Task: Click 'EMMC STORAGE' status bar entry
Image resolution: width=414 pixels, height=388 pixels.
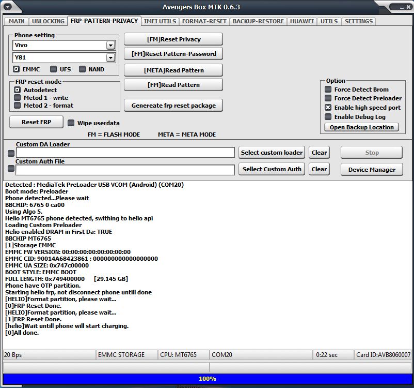Action: pos(127,355)
